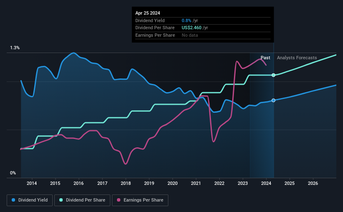Click the teal Dividend Per Share legend dot

[61, 200]
